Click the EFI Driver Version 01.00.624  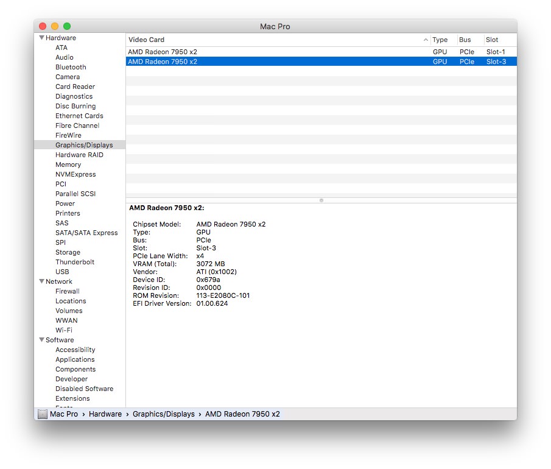212,303
